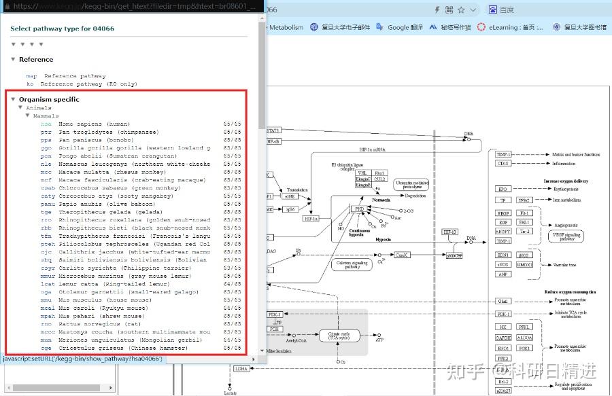
Task: Bookmark this page with the star icon
Action: pyautogui.click(x=461, y=10)
